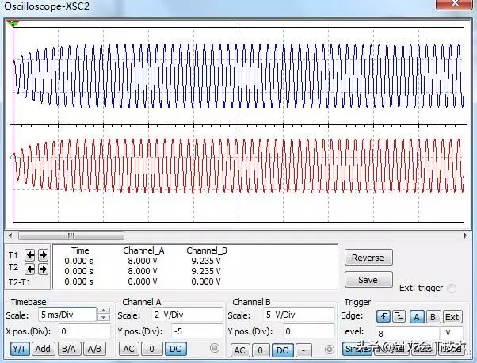
Task: Set trigger source to channel B
Action: [433, 317]
